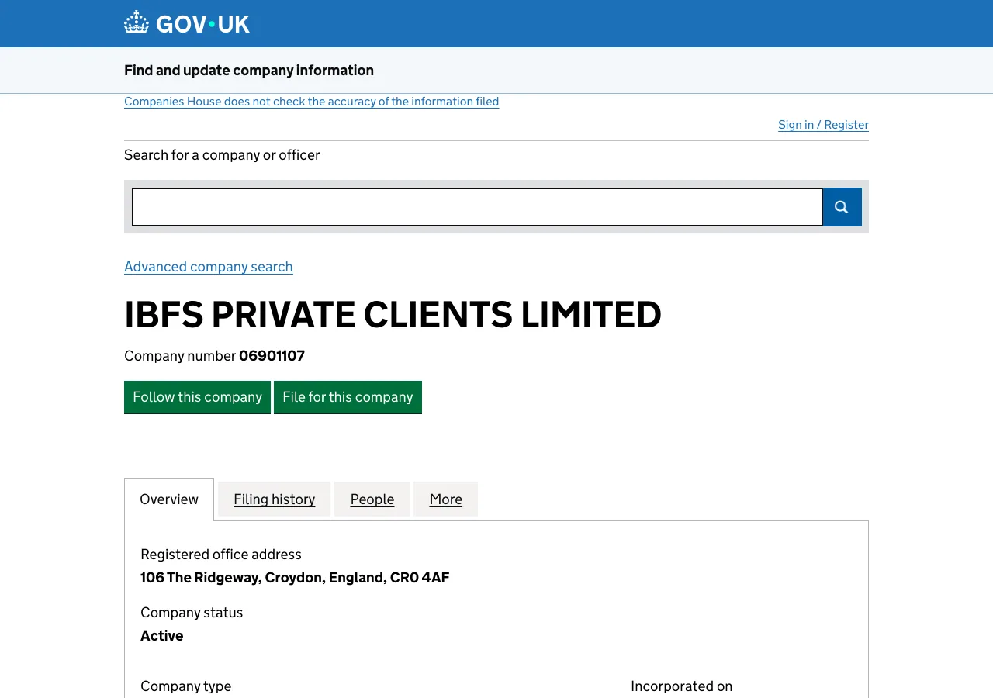Click the IBFS PRIVATE CLIENTS LIMITED heading
Screen dimensions: 993x698
[x=393, y=315]
